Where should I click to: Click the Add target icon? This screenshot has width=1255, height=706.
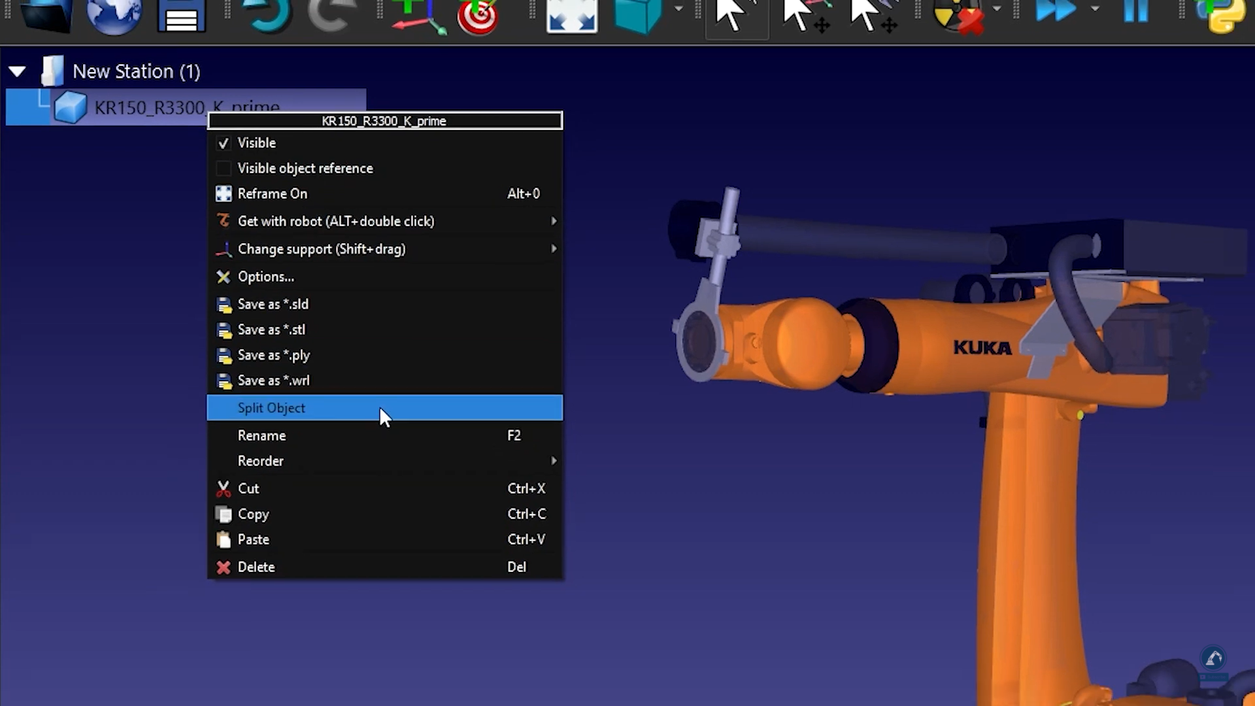coord(478,17)
